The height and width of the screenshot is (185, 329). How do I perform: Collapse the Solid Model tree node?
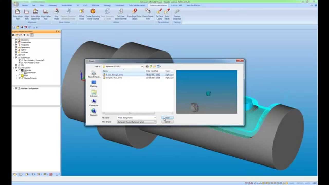[x=14, y=58]
